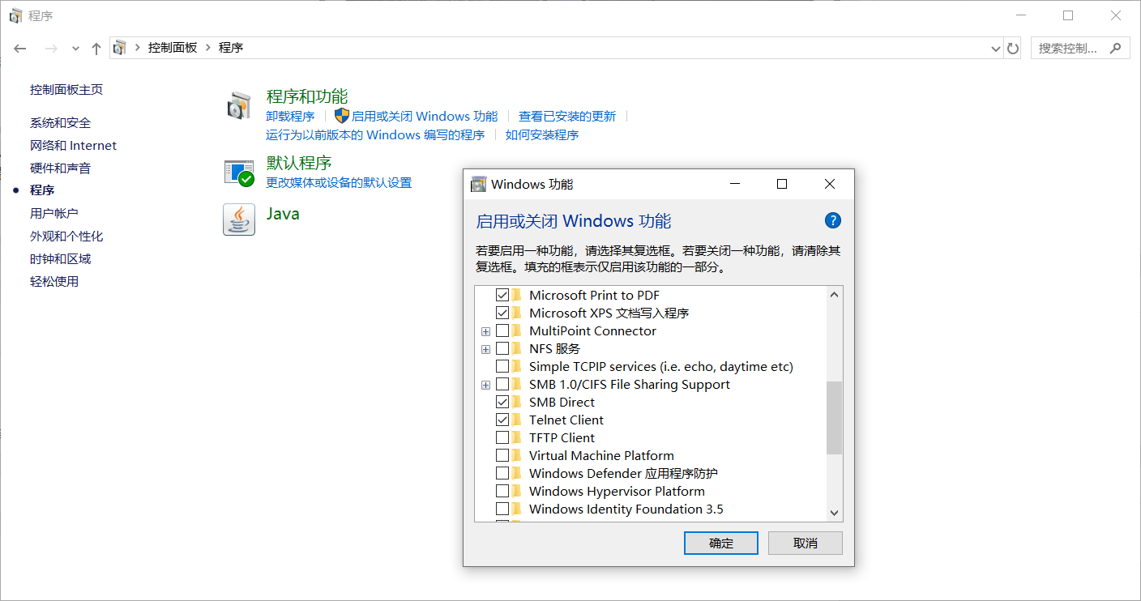Click the Control Panel icon in address bar
Screen dimensions: 1141x601
pyautogui.click(x=120, y=48)
